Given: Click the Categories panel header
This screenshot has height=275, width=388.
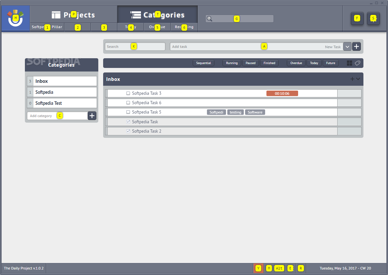Looking at the screenshot, I should click(61, 65).
